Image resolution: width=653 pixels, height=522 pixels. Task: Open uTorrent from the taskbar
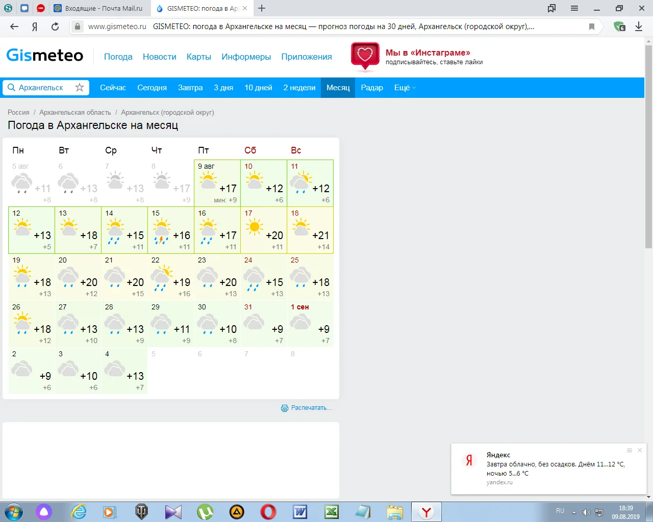point(205,512)
